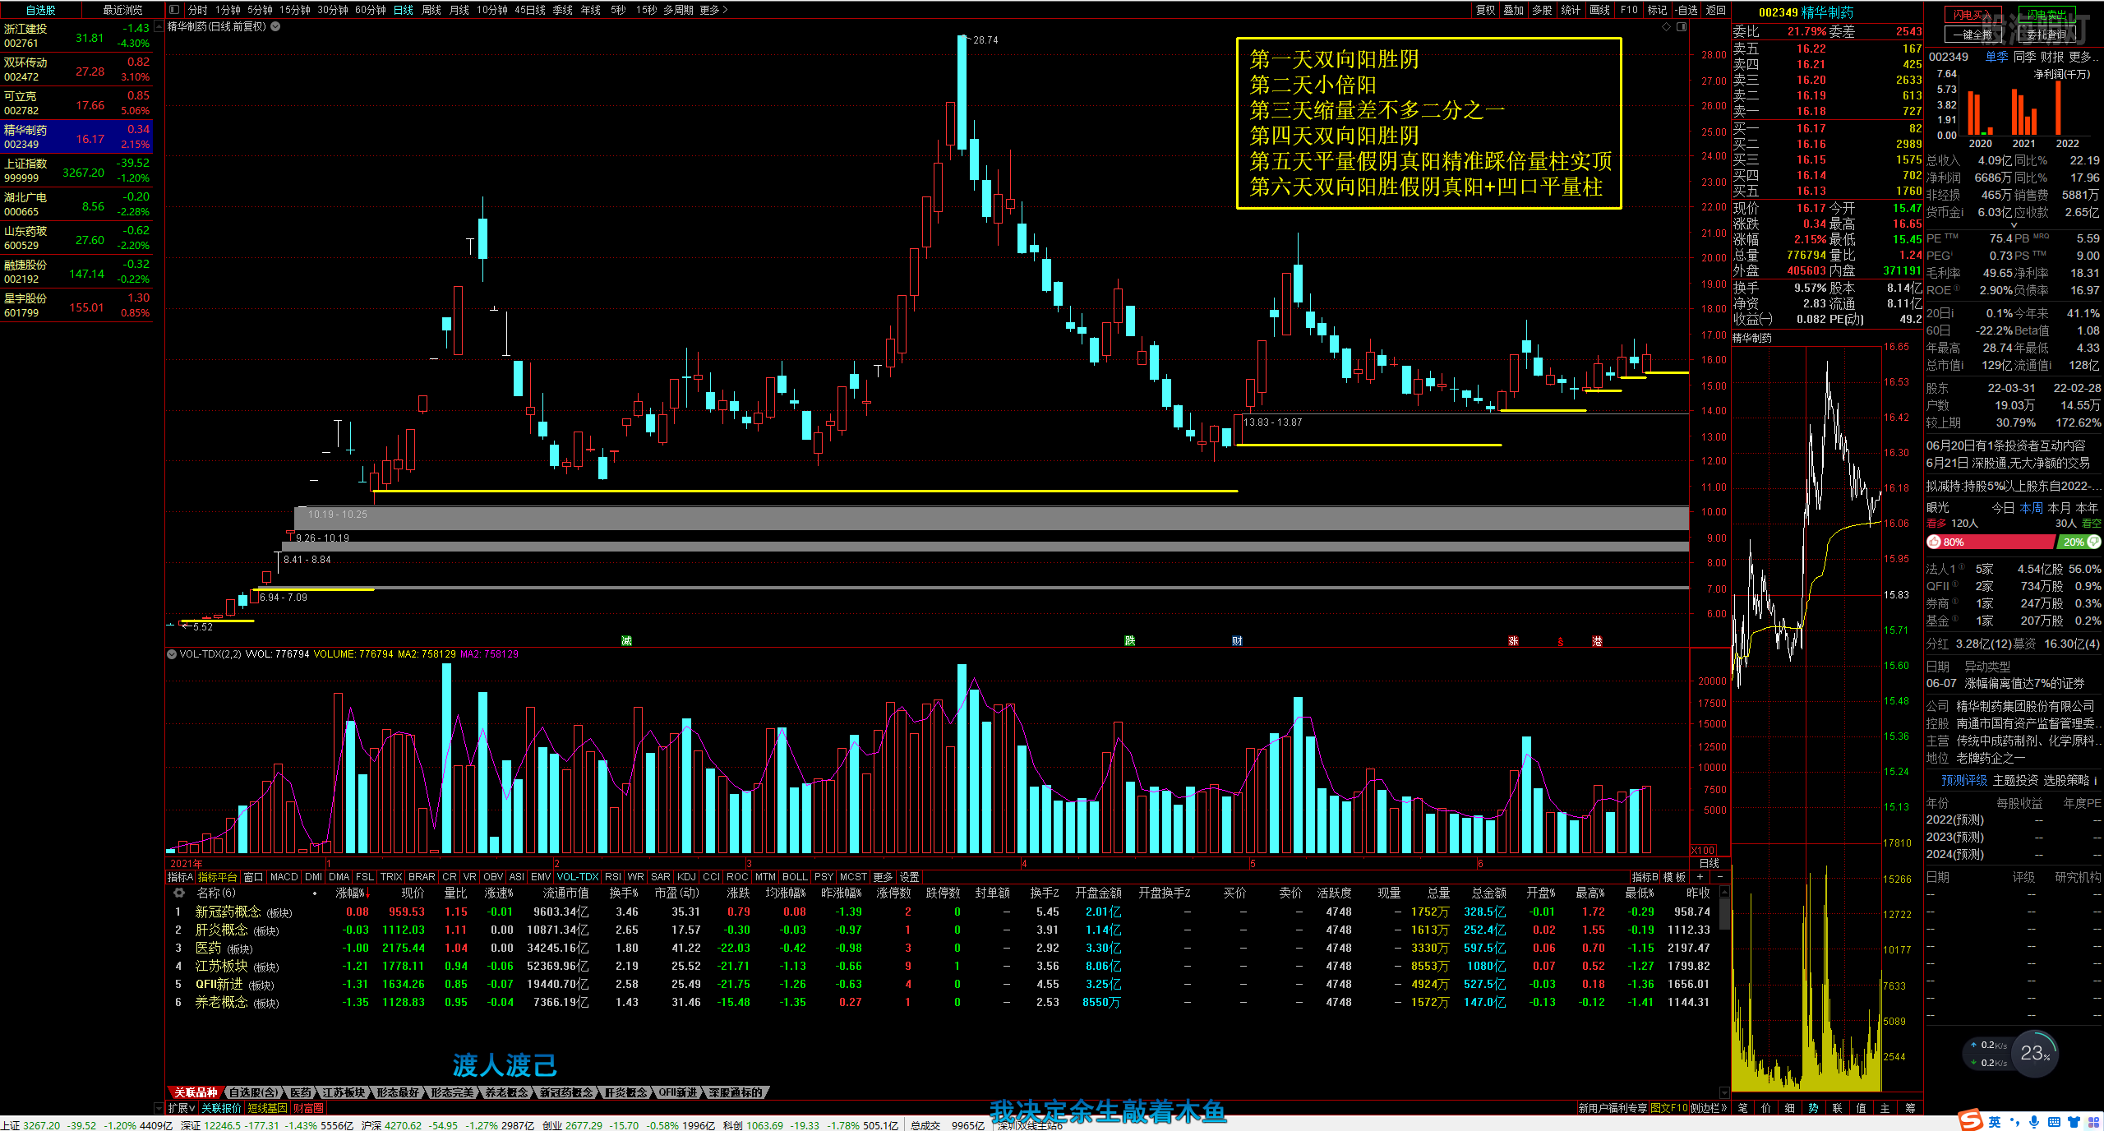
Task: Select the 筹 bottom panel icon
Action: click(1909, 1108)
